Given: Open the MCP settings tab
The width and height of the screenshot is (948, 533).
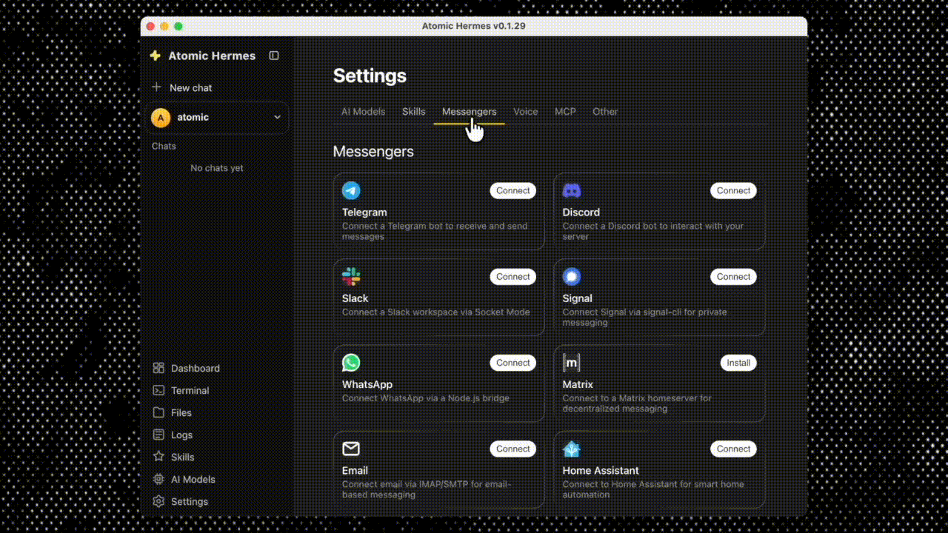Looking at the screenshot, I should coord(565,112).
